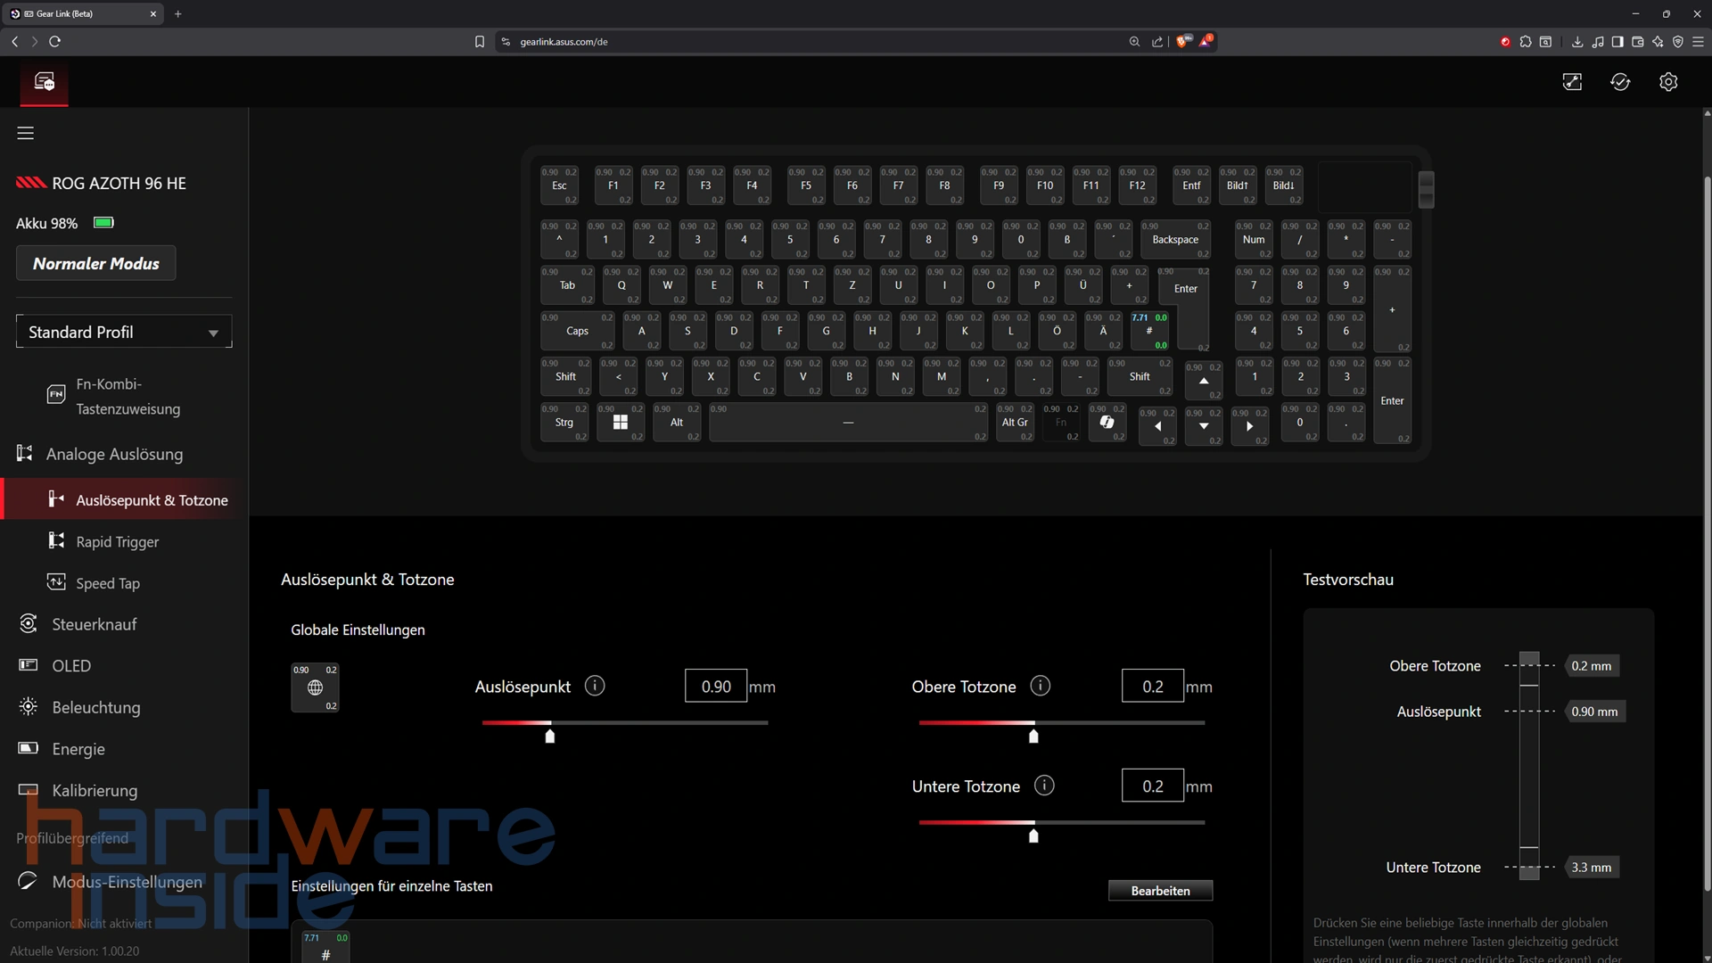Collapse the Analoge Auslösung section
Image resolution: width=1712 pixels, height=963 pixels.
[x=114, y=454]
